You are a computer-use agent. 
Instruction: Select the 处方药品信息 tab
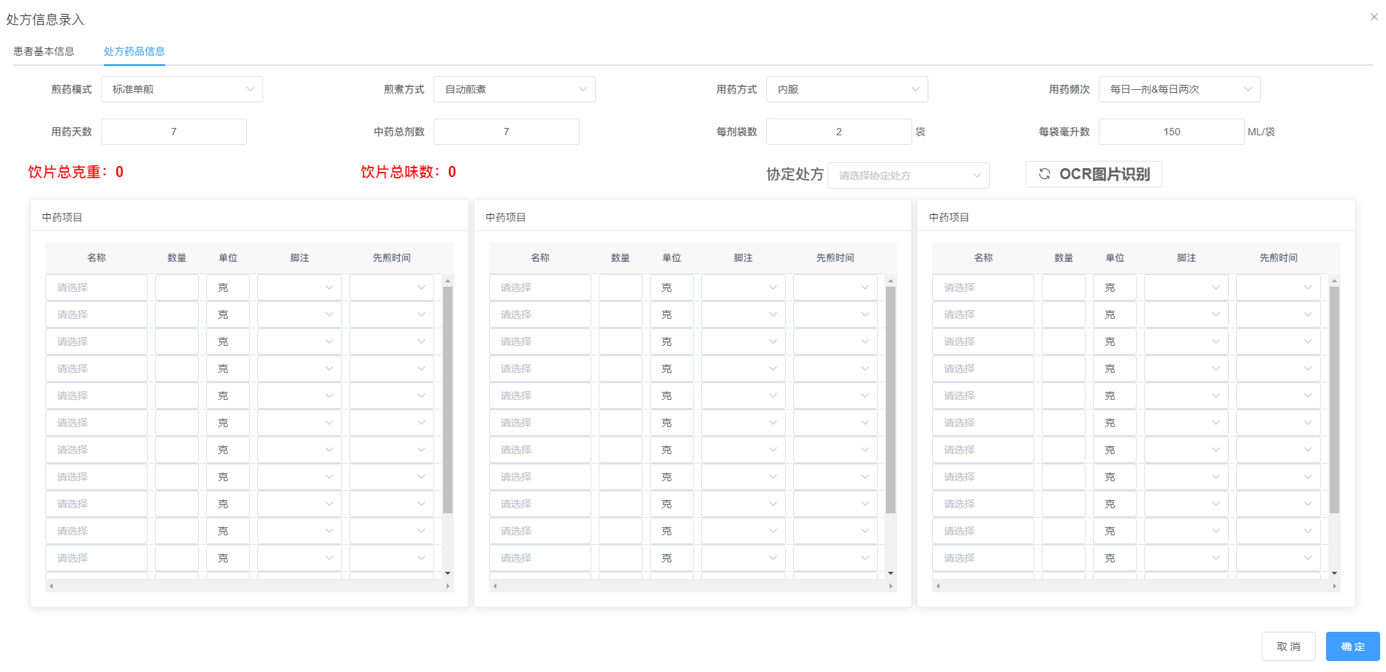click(x=135, y=51)
